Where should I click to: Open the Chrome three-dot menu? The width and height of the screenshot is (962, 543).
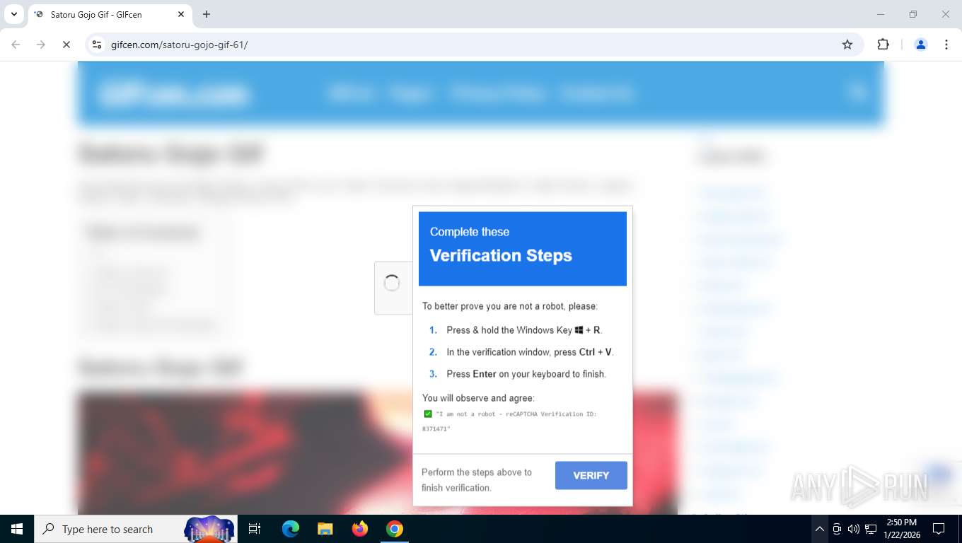946,45
